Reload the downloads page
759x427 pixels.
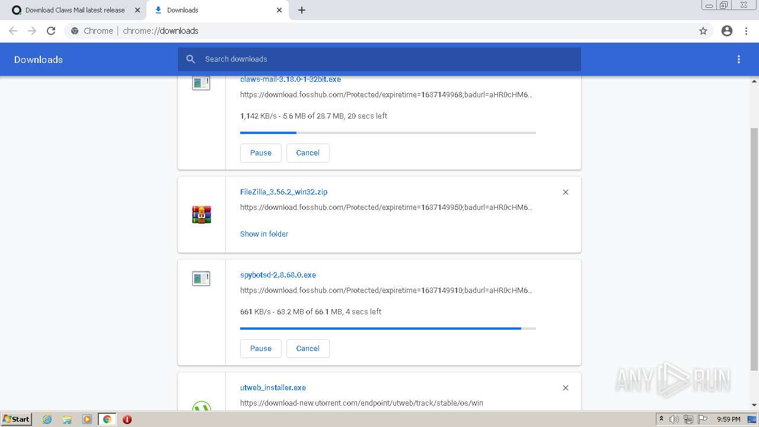point(51,31)
